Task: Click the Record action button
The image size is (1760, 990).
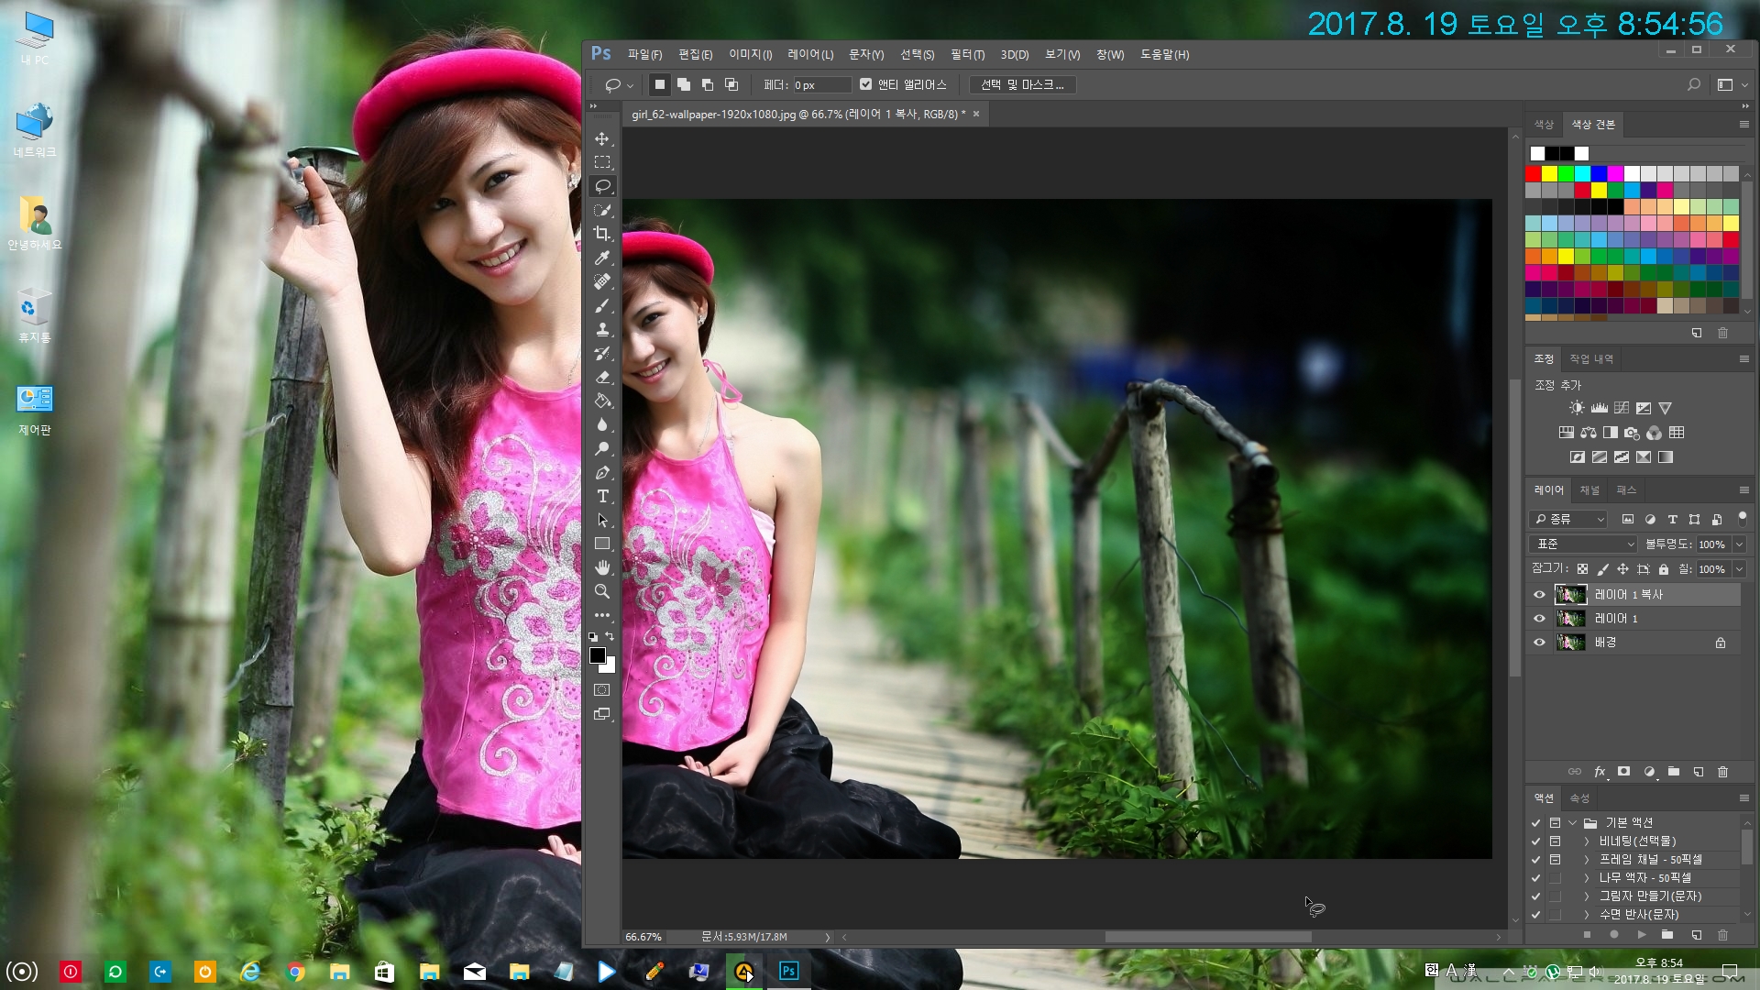Action: [1613, 935]
